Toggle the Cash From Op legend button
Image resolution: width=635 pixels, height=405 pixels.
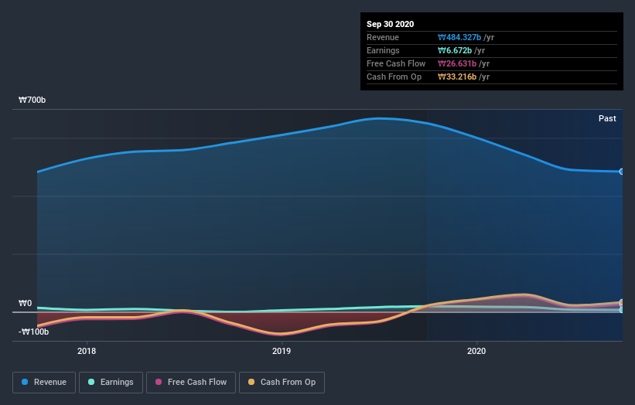point(282,383)
